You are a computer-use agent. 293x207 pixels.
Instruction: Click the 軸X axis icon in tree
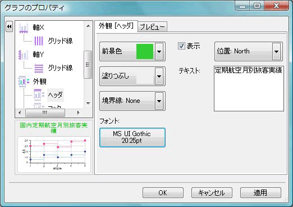(24, 28)
